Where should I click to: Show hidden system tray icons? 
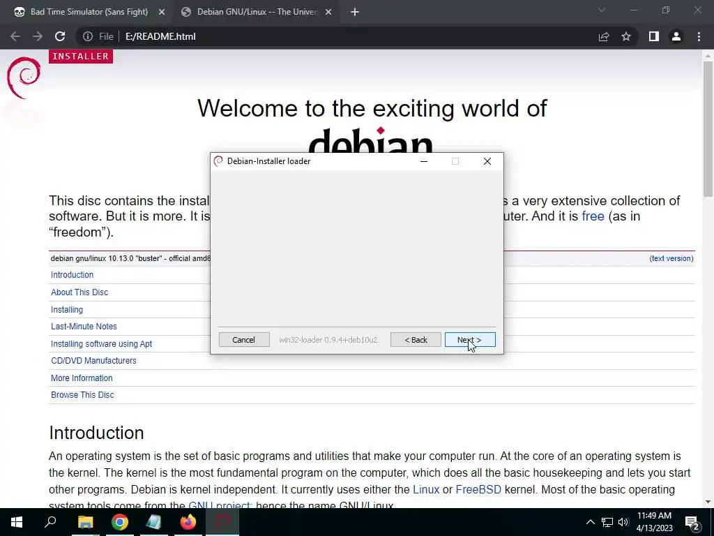coord(590,522)
